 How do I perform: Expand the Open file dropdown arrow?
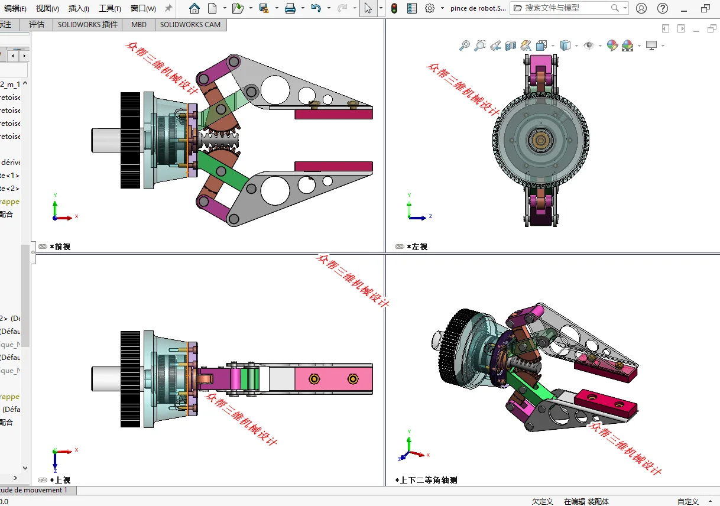pos(251,8)
